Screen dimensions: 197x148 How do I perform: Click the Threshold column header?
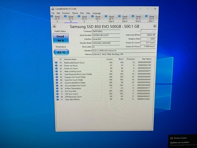pyautogui.click(x=130, y=59)
